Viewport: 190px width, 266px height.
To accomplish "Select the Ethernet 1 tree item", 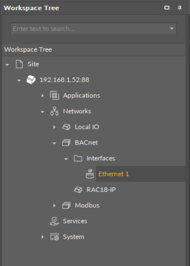I will click(141, 174).
